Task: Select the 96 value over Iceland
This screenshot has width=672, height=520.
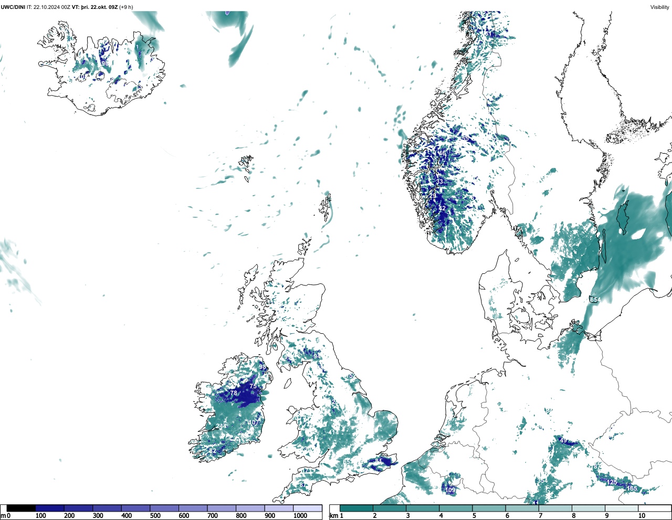Action: coord(105,63)
